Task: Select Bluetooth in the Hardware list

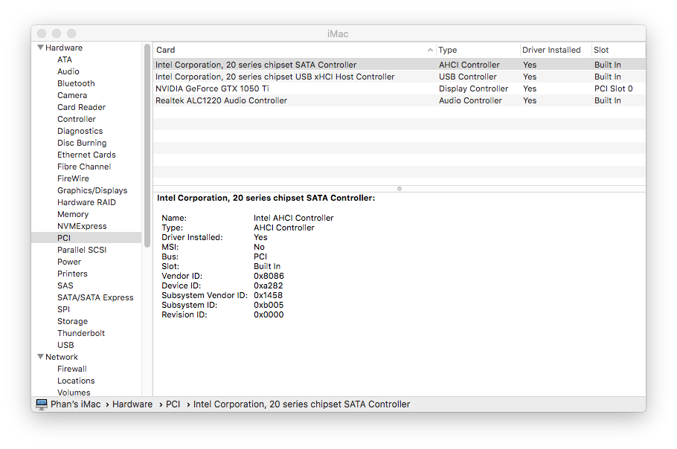Action: pyautogui.click(x=76, y=83)
